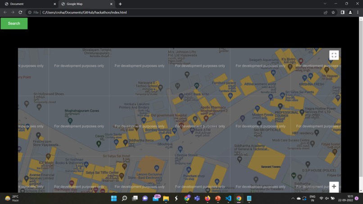Go forward to next page

(13, 12)
